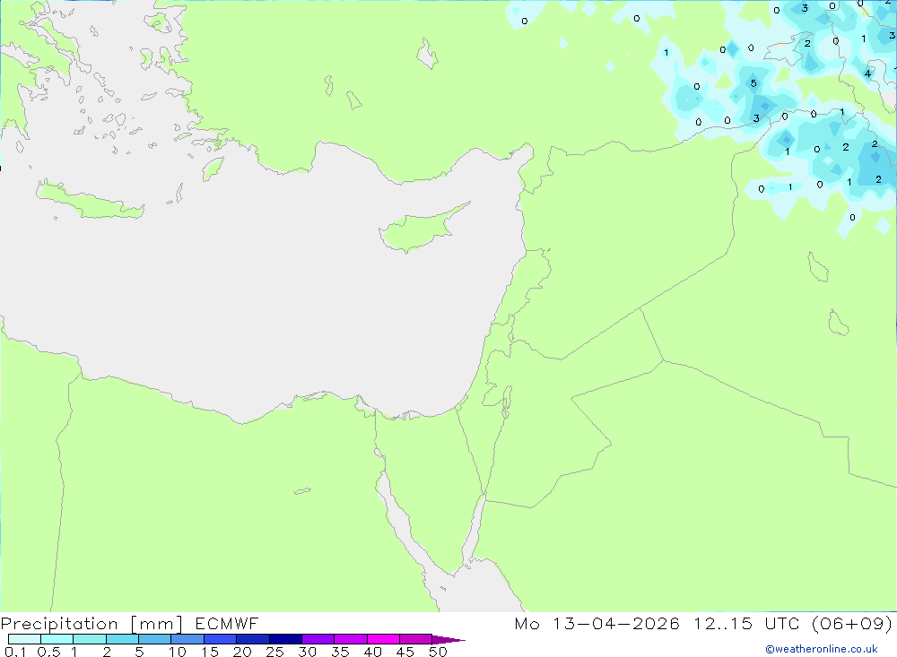Select the purple legend swatch between 30 and 35

318,639
